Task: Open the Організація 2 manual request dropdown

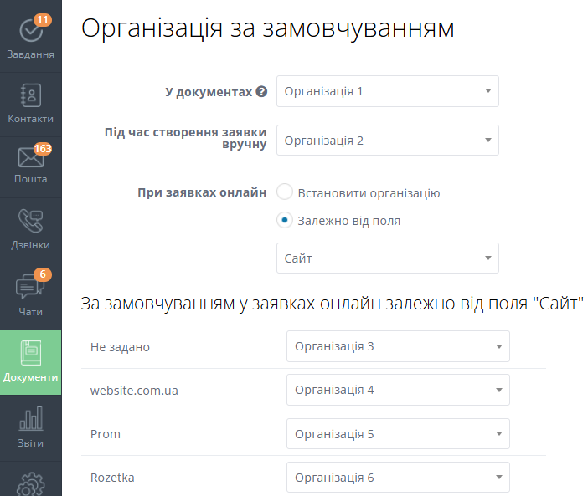Action: coord(387,141)
